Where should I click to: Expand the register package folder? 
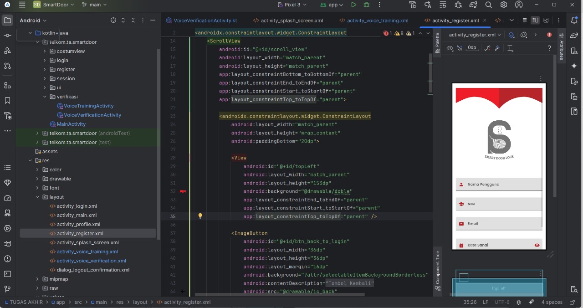click(x=45, y=69)
